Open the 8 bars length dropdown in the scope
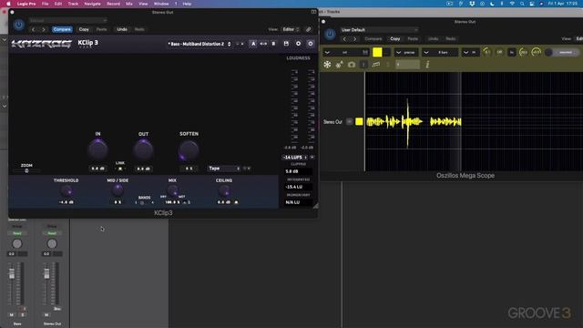This screenshot has width=583, height=328. pyautogui.click(x=440, y=53)
